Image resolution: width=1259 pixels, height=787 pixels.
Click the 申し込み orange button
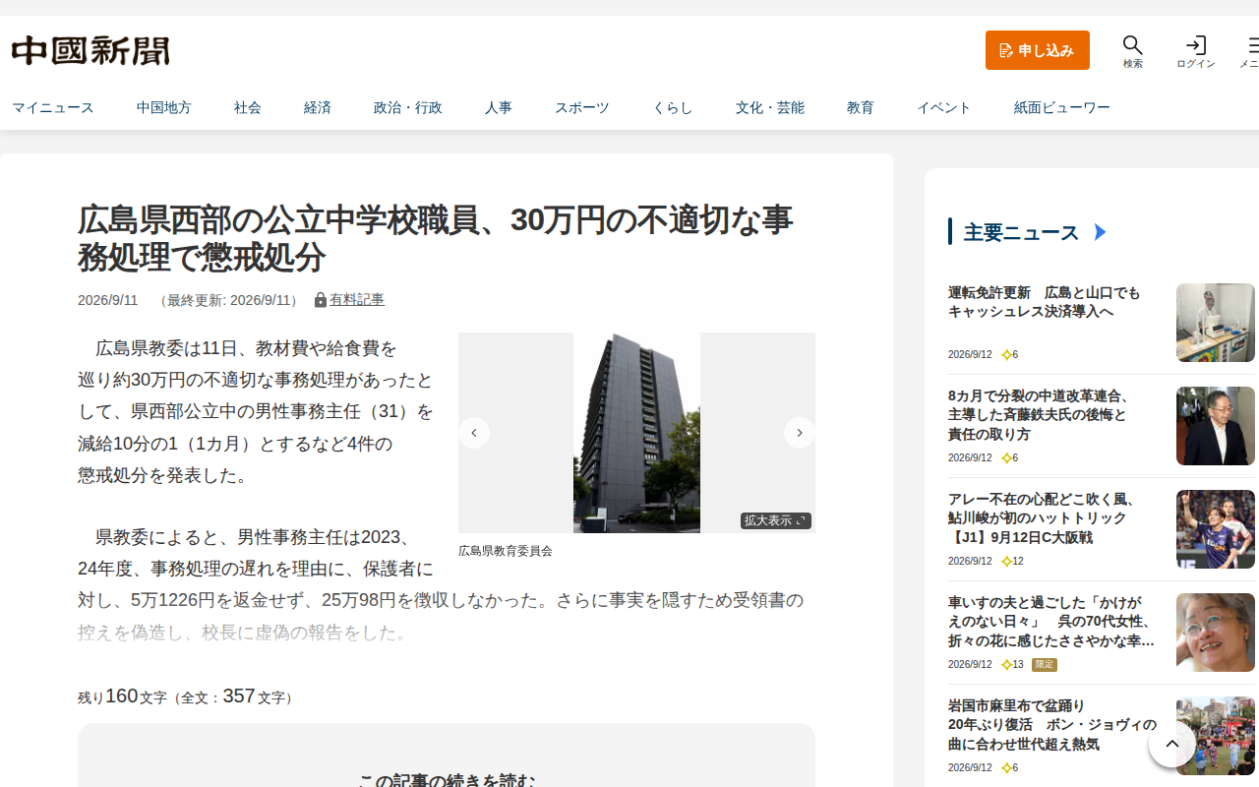pos(1038,50)
